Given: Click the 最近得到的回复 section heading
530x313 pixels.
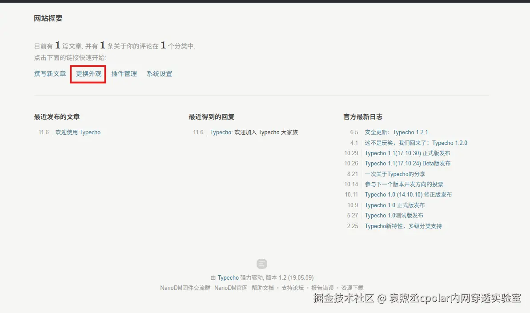Looking at the screenshot, I should pos(211,117).
